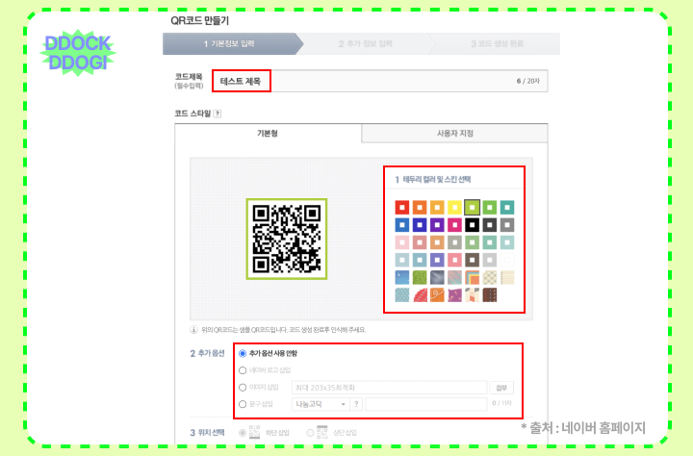The image size is (693, 456).
Task: Click the help icon beside font dropdown
Action: coord(356,404)
